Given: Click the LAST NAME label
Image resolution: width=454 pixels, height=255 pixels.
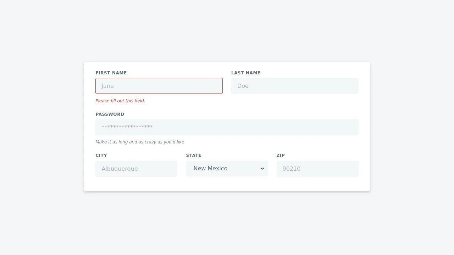Looking at the screenshot, I should pyautogui.click(x=246, y=73).
